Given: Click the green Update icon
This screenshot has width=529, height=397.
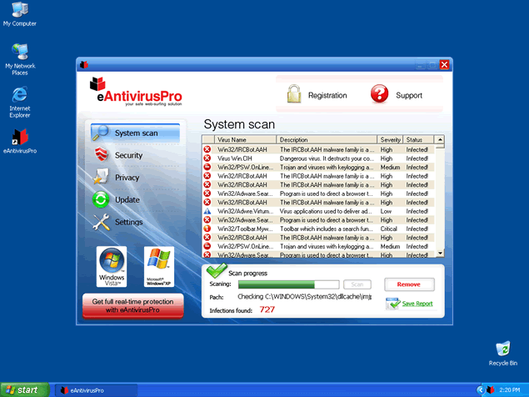Looking at the screenshot, I should click(x=101, y=200).
